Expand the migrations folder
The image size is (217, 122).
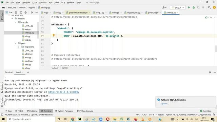point(19,47)
